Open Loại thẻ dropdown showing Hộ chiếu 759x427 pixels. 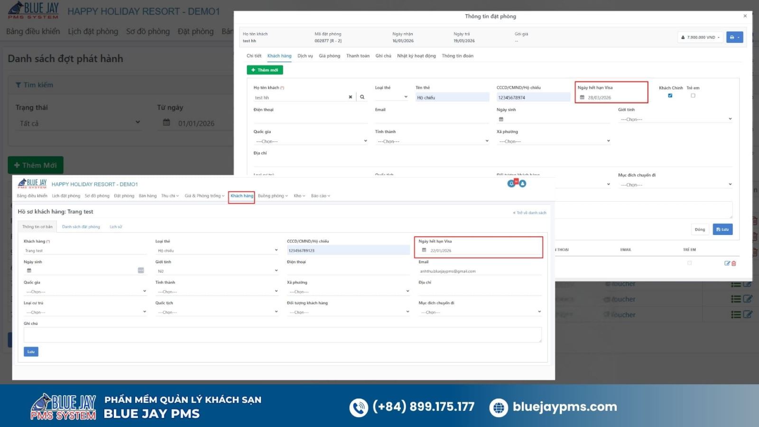217,251
